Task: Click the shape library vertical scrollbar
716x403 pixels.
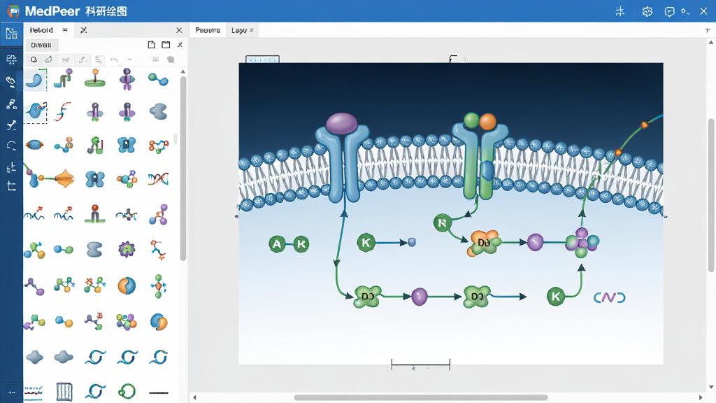Action: (x=183, y=168)
